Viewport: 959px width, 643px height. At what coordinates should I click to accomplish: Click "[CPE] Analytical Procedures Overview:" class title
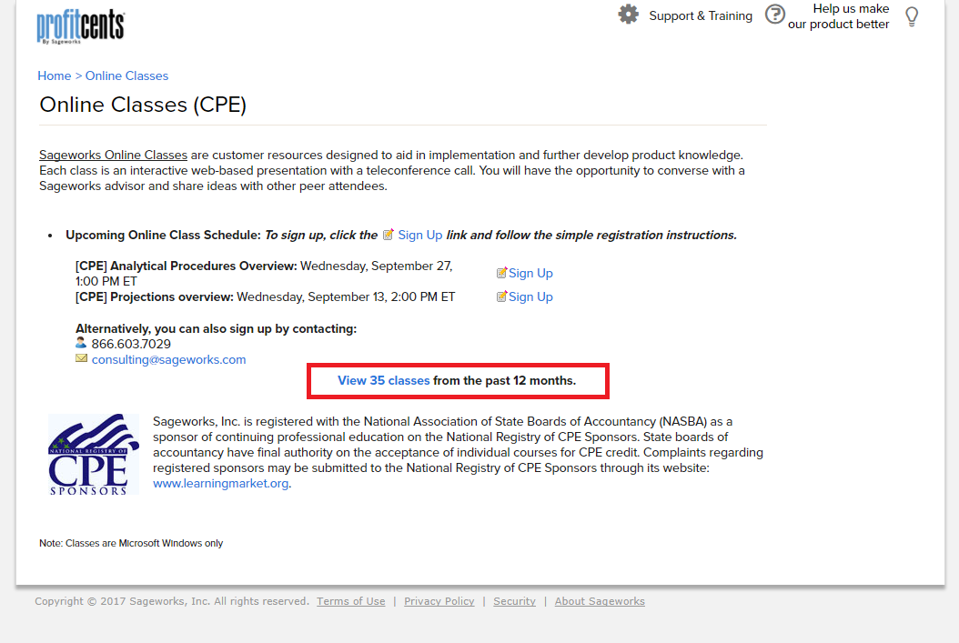pos(186,266)
